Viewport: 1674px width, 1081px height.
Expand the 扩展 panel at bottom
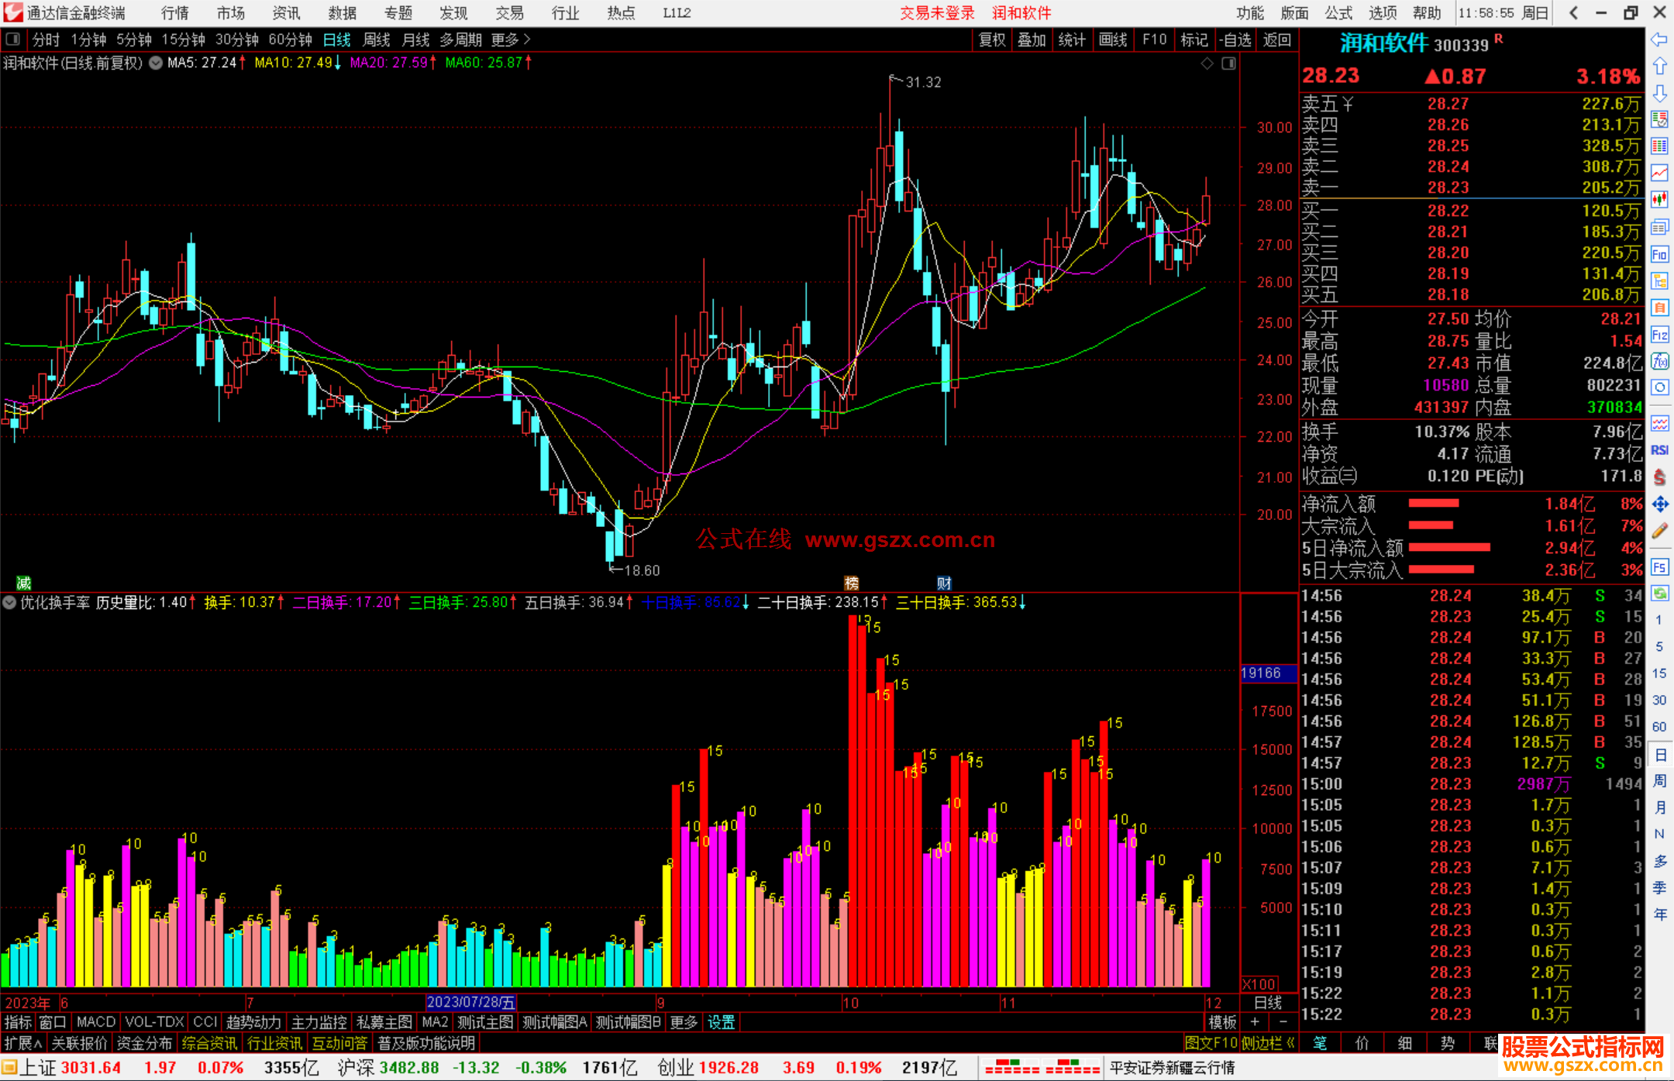coord(22,1043)
